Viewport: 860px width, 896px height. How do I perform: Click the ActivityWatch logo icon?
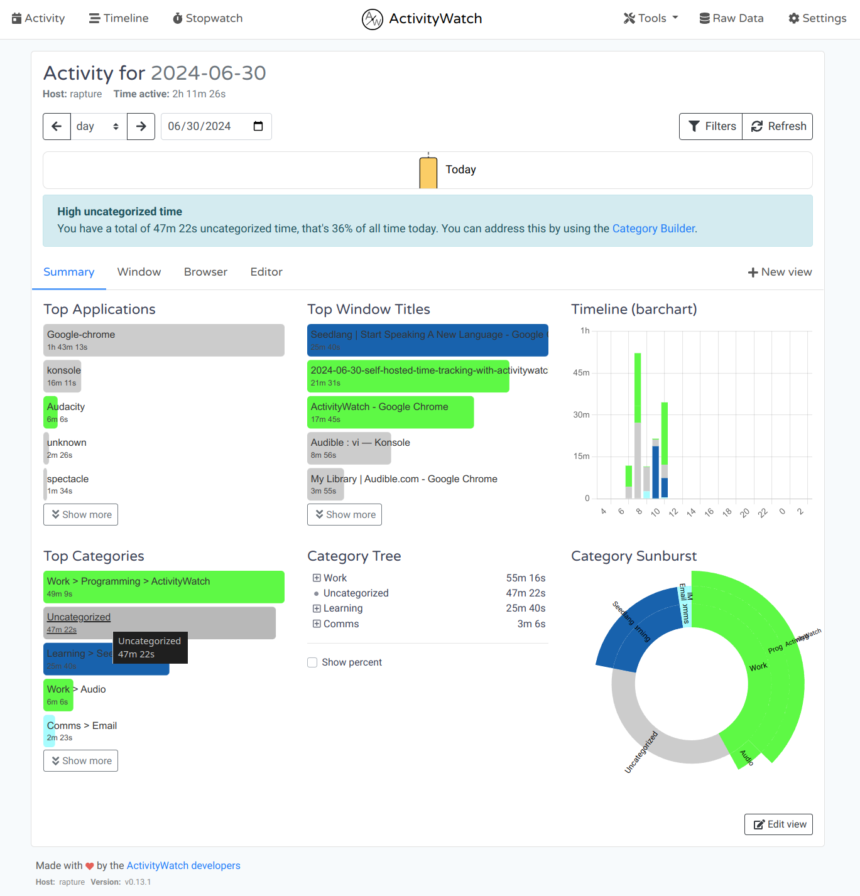(372, 19)
